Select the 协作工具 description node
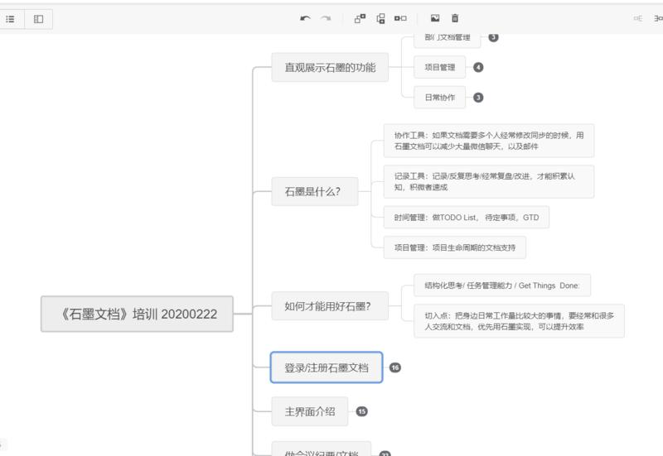The image size is (663, 456). pos(489,141)
